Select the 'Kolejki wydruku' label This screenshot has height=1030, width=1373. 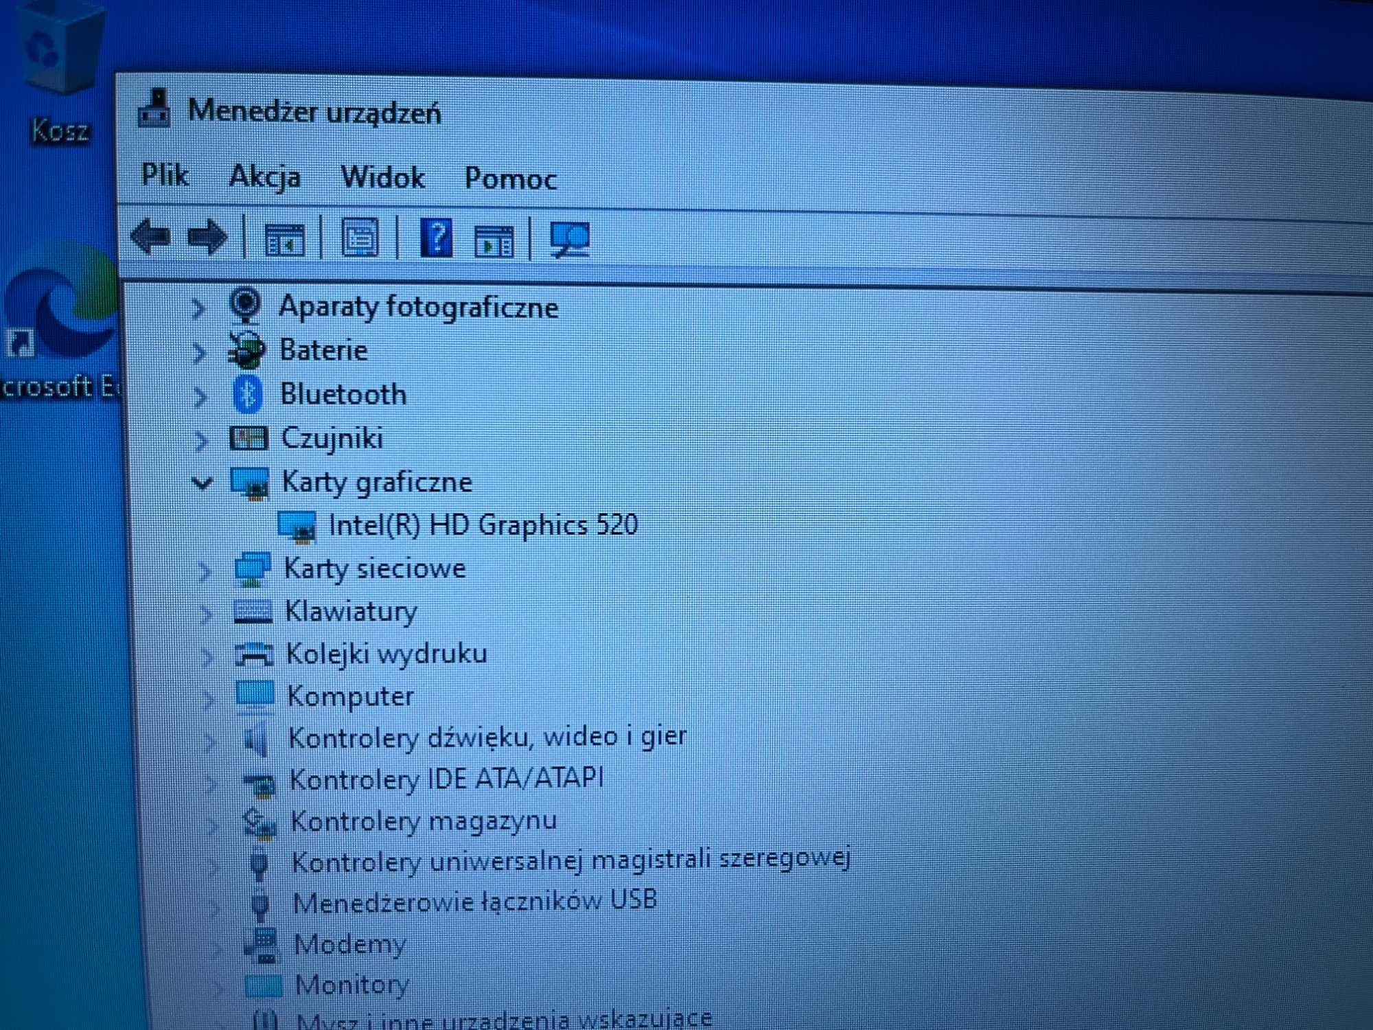coord(386,654)
